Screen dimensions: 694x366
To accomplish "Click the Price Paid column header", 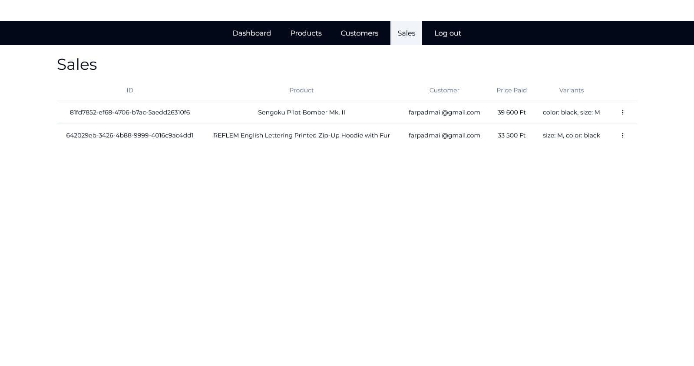I will point(511,90).
